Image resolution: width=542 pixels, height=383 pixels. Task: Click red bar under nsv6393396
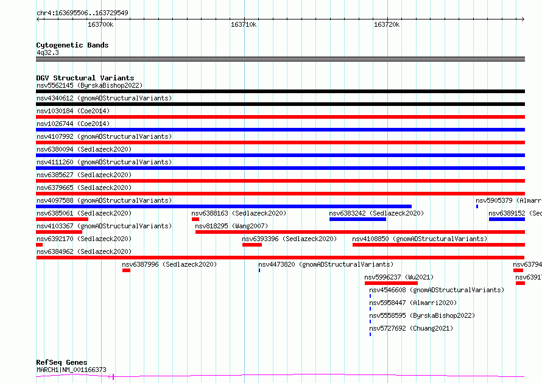pos(252,245)
